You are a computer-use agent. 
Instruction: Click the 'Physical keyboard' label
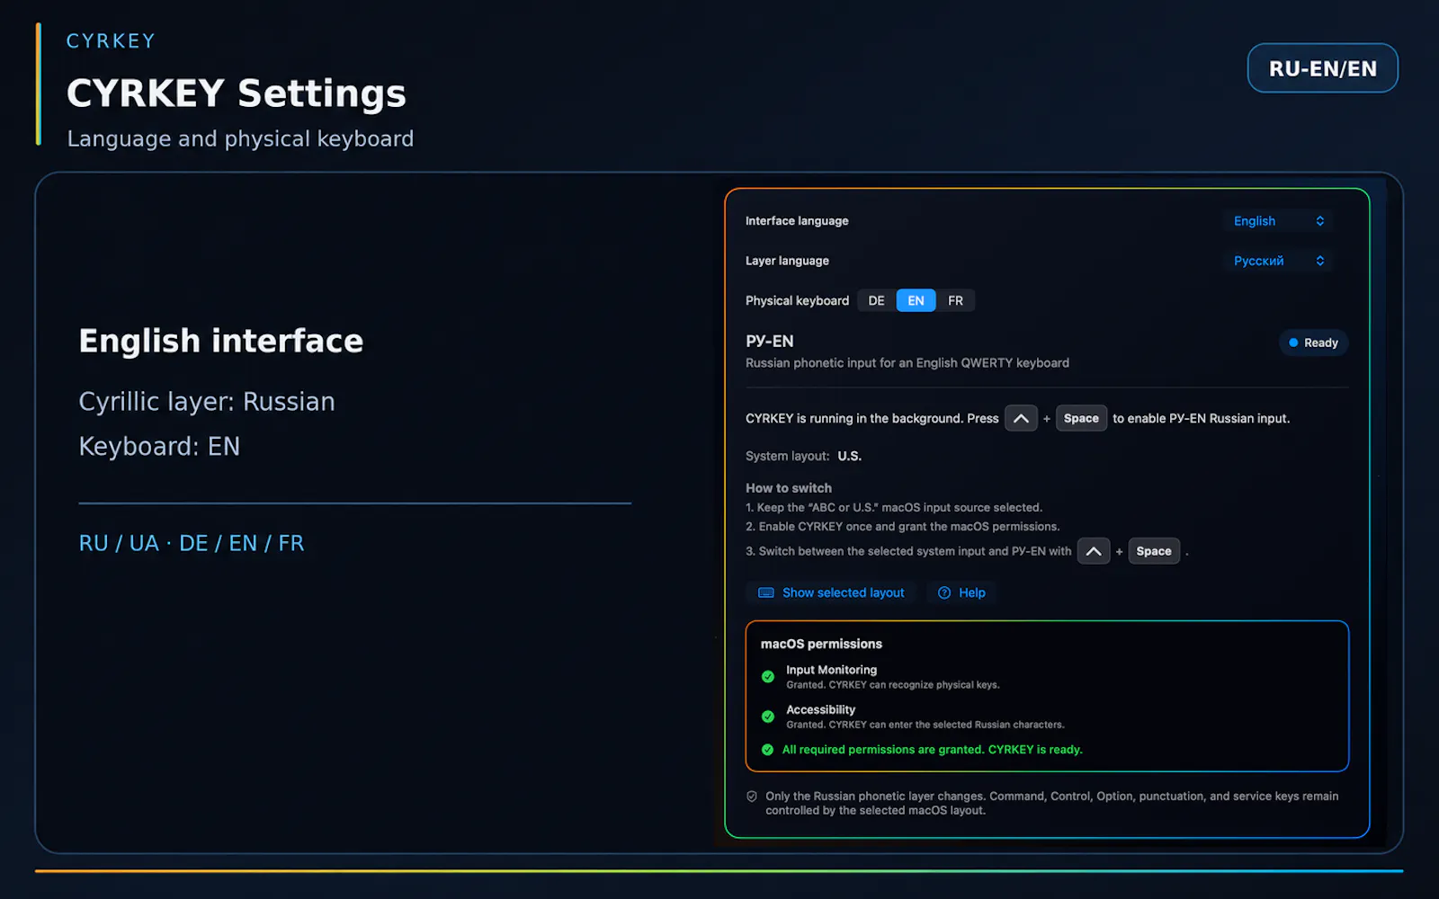pyautogui.click(x=797, y=300)
